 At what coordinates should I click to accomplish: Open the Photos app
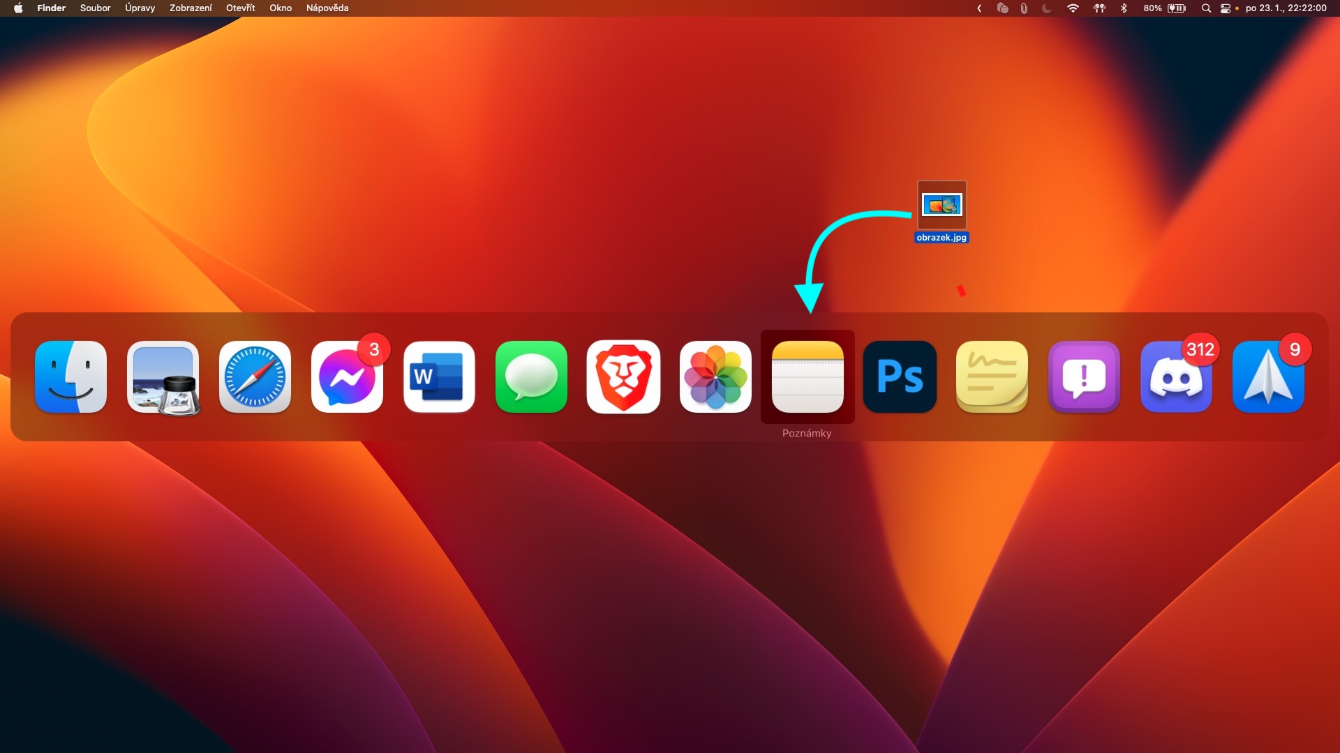(715, 377)
